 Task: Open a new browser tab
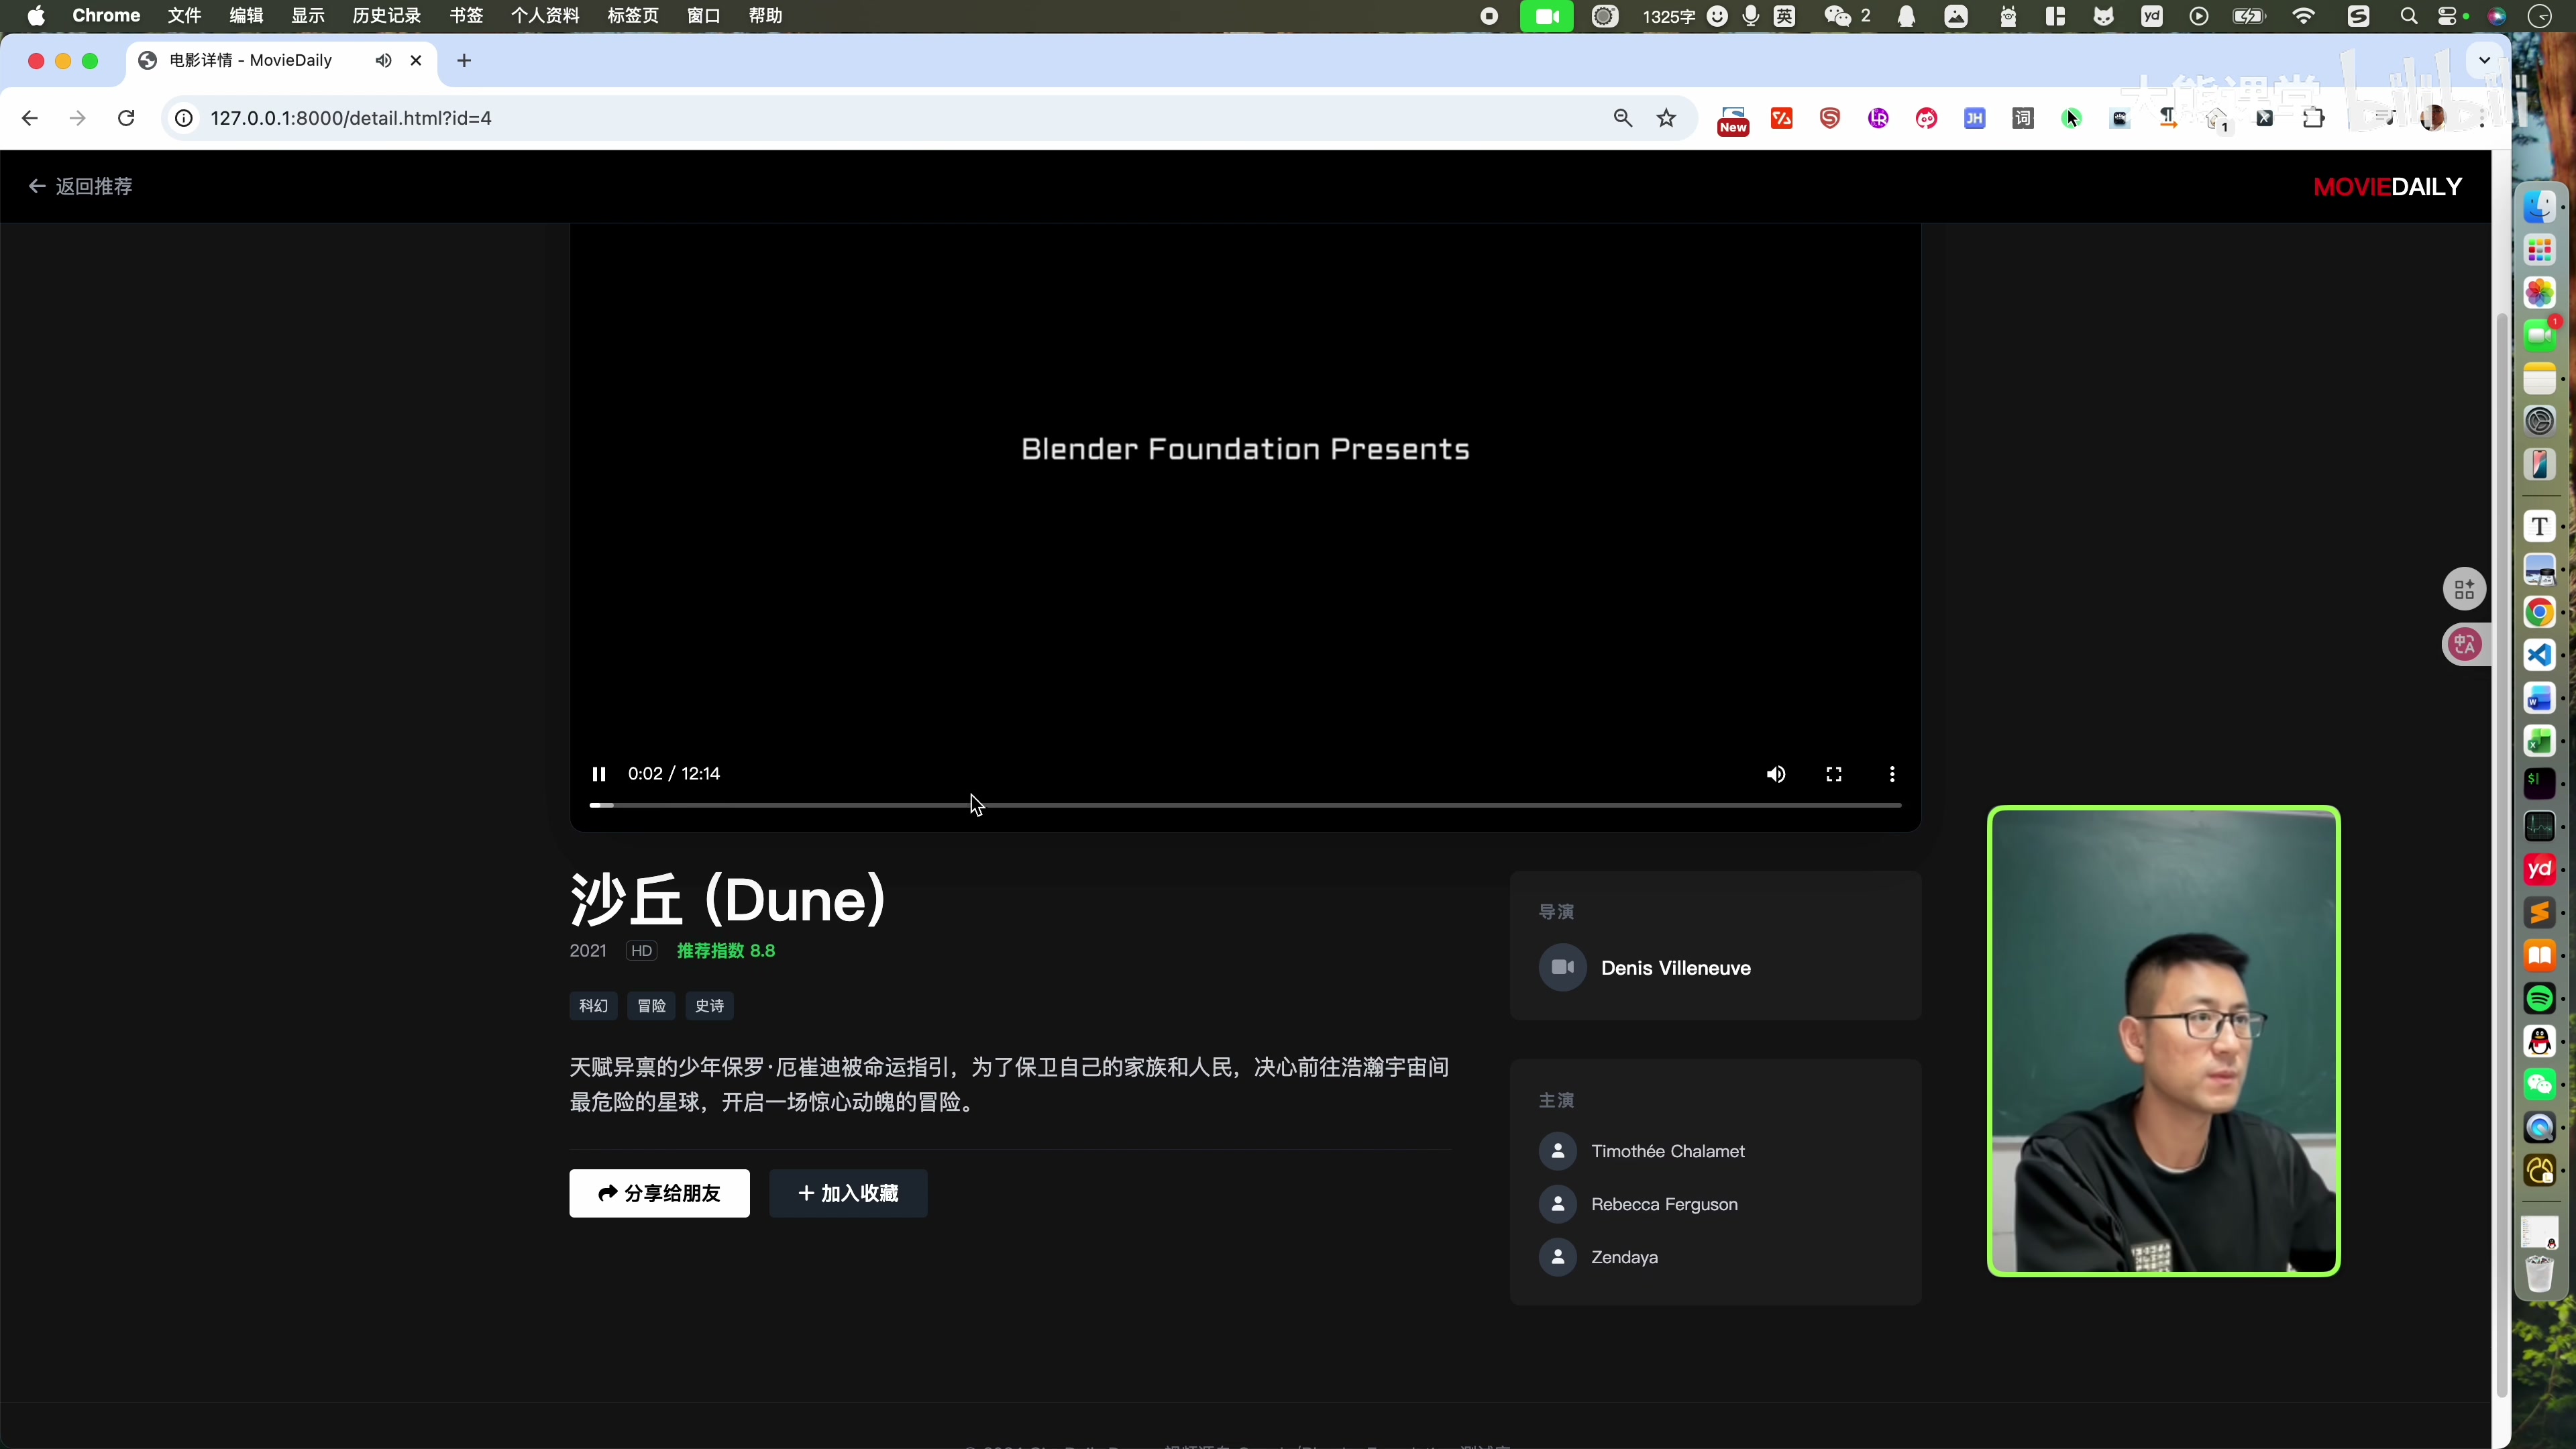[x=464, y=60]
